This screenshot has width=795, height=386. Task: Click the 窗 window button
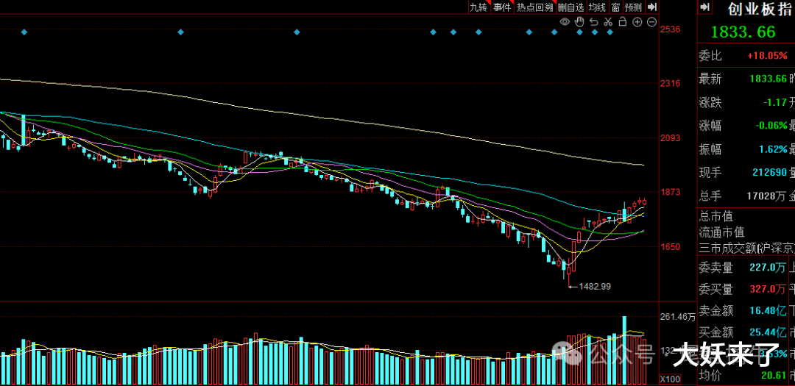tap(615, 7)
